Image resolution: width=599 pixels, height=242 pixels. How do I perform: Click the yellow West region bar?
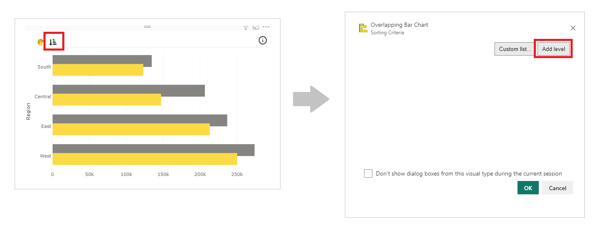144,159
